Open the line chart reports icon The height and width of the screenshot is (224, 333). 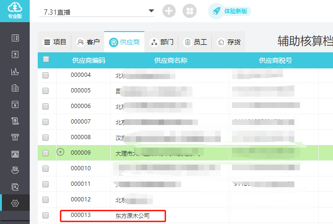point(15,72)
